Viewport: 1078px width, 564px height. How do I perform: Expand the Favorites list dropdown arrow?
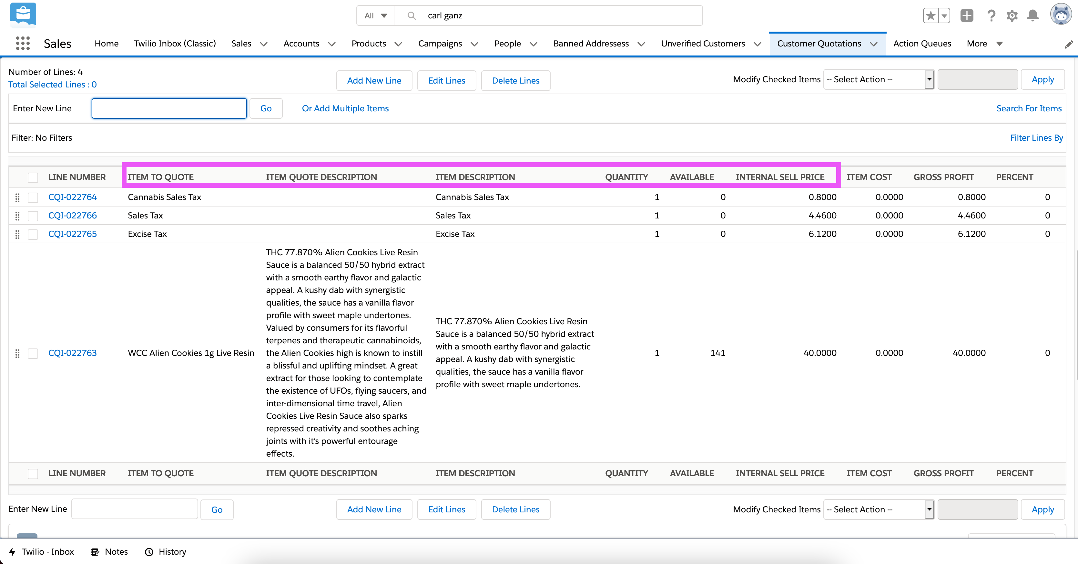(944, 16)
